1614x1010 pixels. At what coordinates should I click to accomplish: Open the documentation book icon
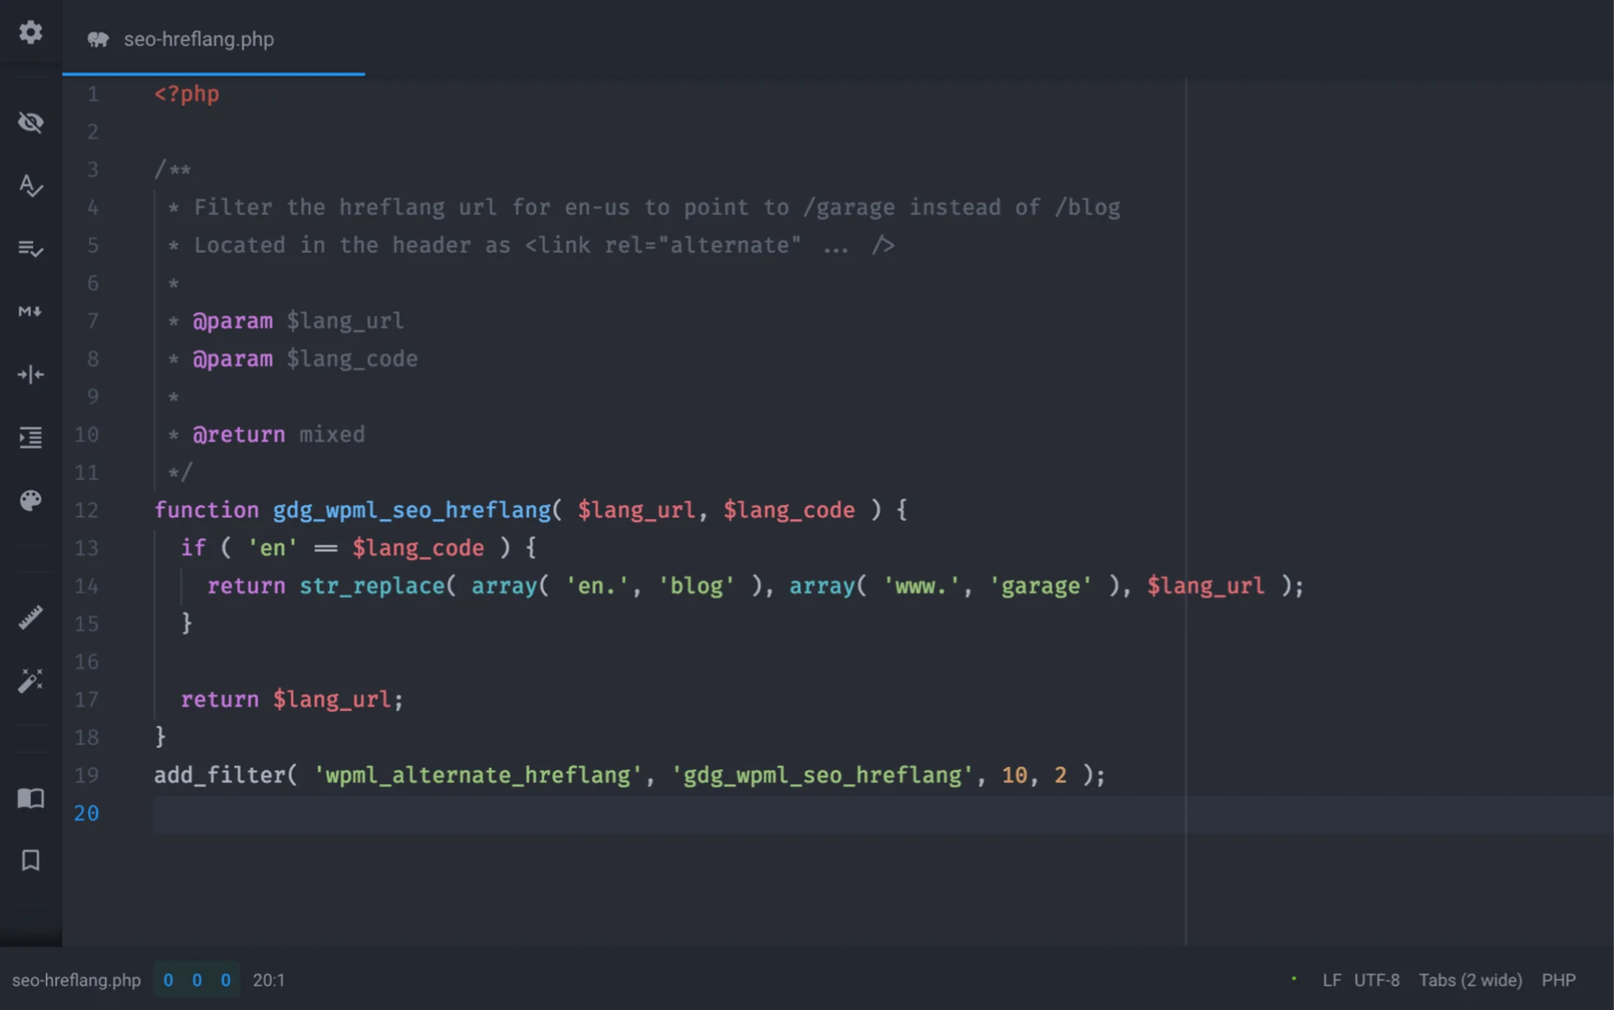(30, 798)
